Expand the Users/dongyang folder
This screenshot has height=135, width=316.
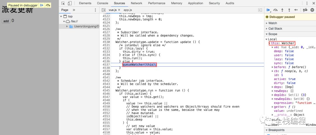[x=67, y=26]
